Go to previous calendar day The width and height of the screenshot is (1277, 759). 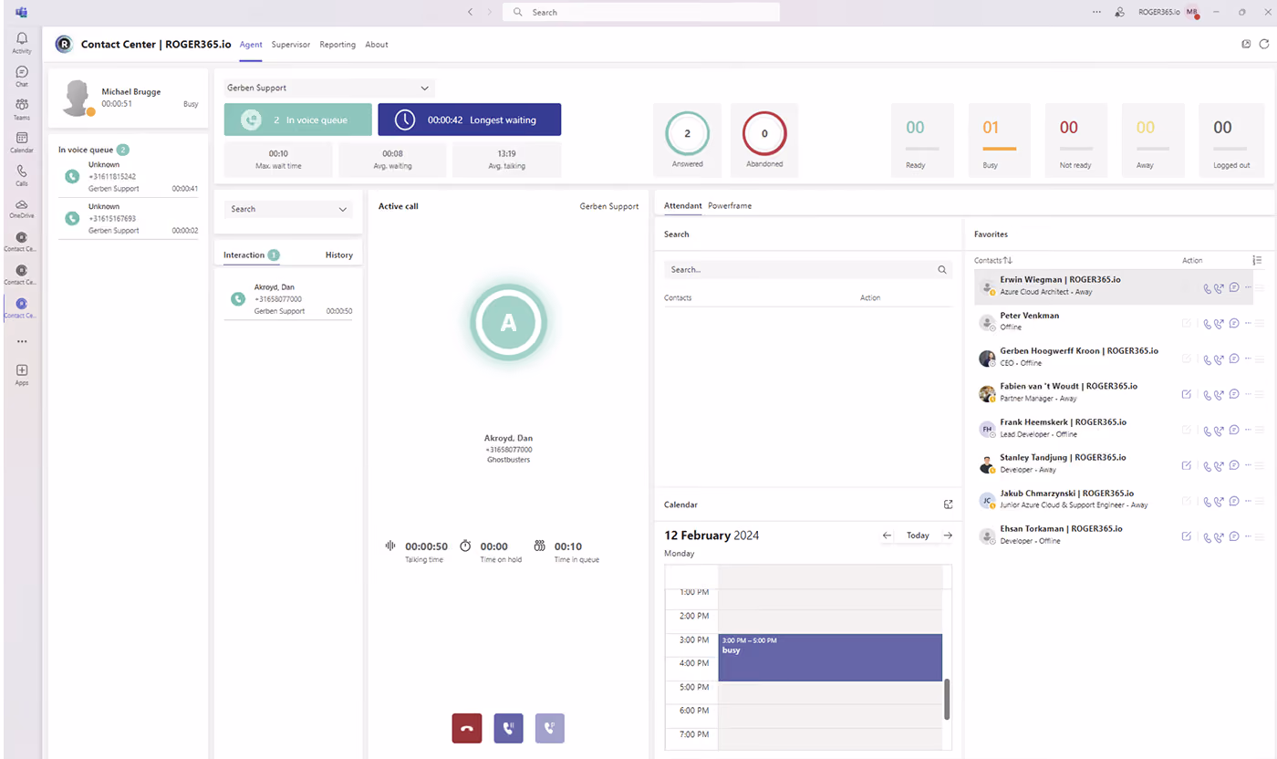(888, 535)
